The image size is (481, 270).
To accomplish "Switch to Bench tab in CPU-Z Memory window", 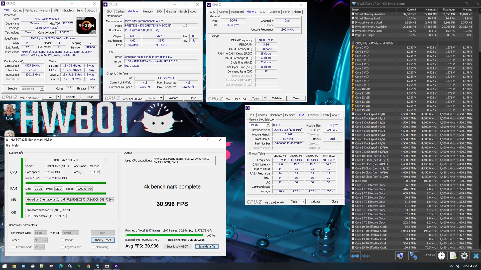I will 286,12.
